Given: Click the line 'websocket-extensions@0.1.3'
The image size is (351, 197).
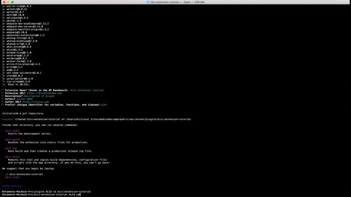Looking at the screenshot, I should click(x=25, y=35).
